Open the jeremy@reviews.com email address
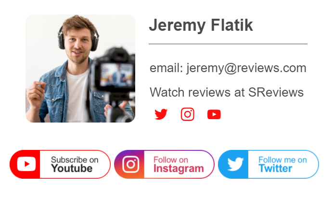 [246, 69]
